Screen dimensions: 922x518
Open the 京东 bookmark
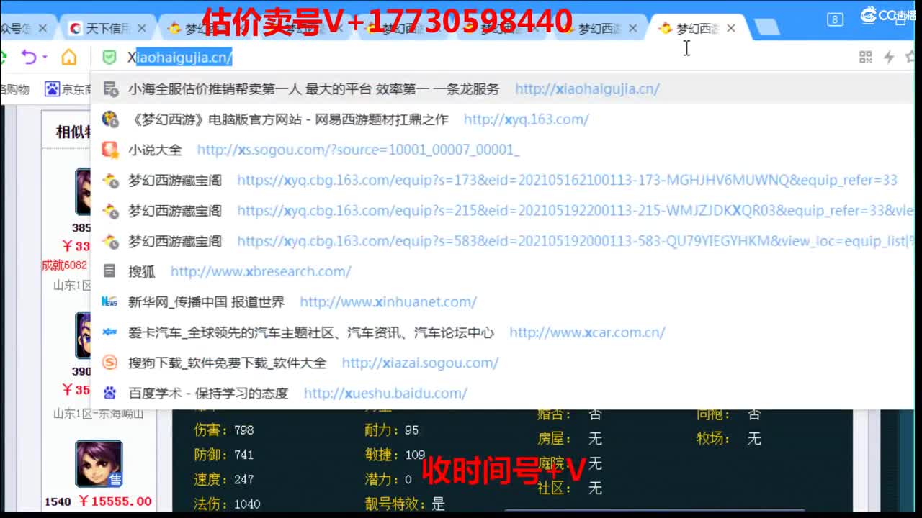coord(68,89)
